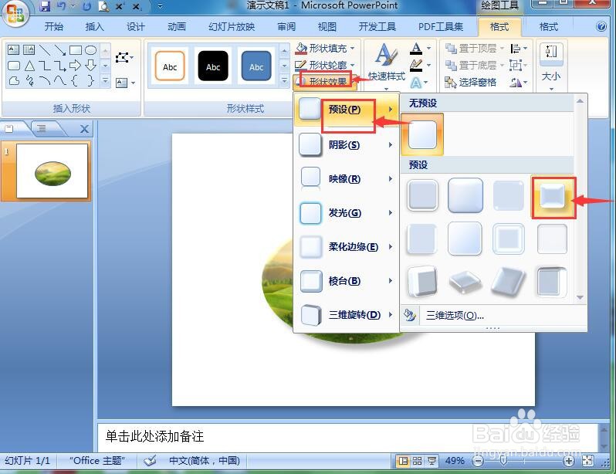Click the Office button logo
The image size is (616, 474).
(x=15, y=13)
